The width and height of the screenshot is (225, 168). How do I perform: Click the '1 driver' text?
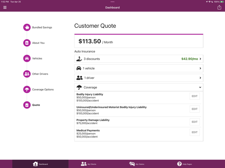point(89,78)
